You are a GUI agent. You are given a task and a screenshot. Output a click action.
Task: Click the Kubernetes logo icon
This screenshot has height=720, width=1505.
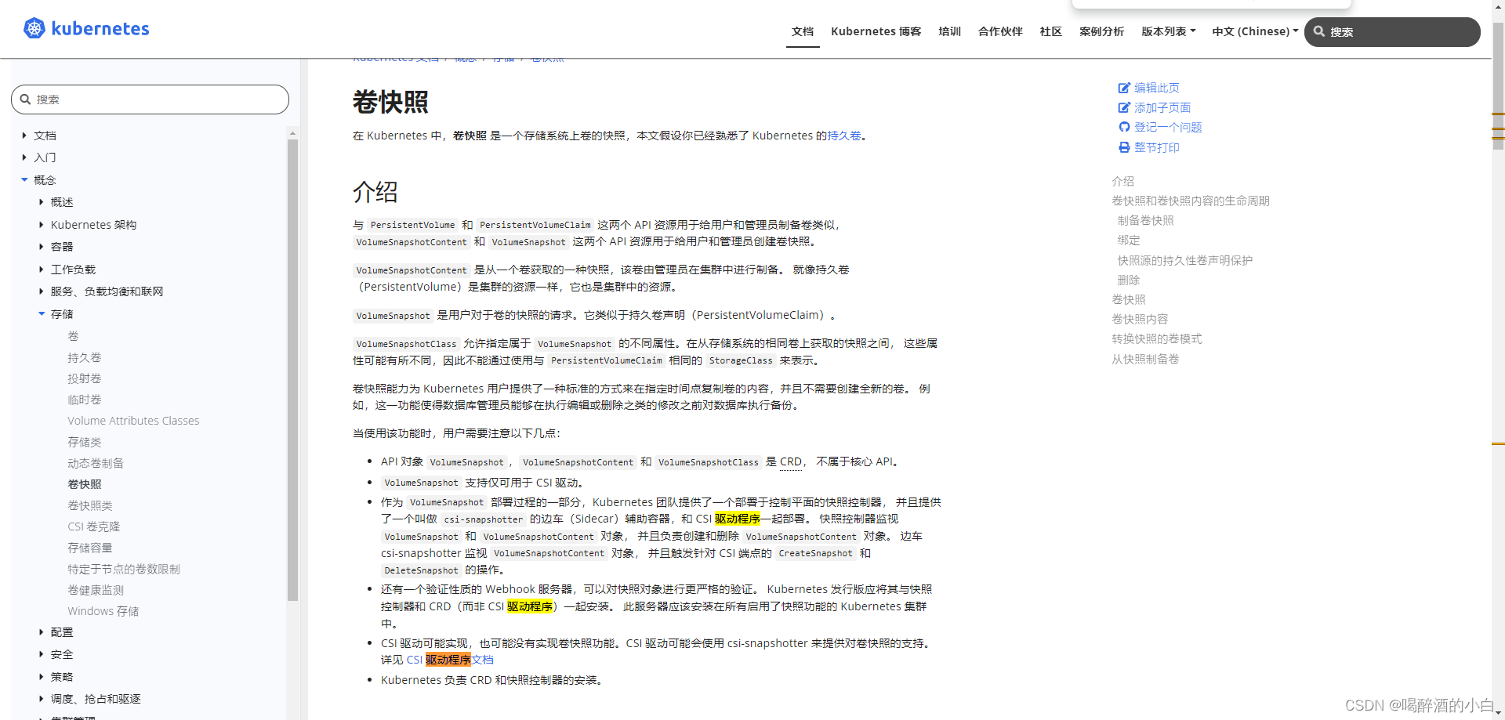click(x=34, y=28)
